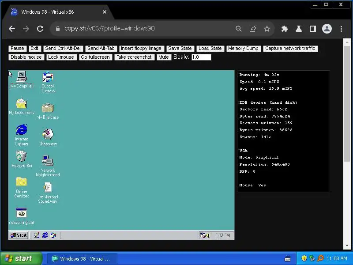Click the Disable mouse button
The height and width of the screenshot is (265, 353).
click(x=26, y=57)
